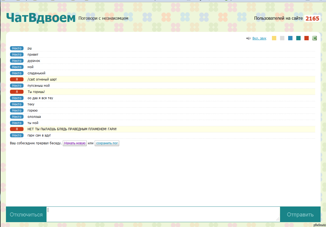Start a new chat with 'Начать новую'
This screenshot has height=227, width=326.
(x=75, y=143)
